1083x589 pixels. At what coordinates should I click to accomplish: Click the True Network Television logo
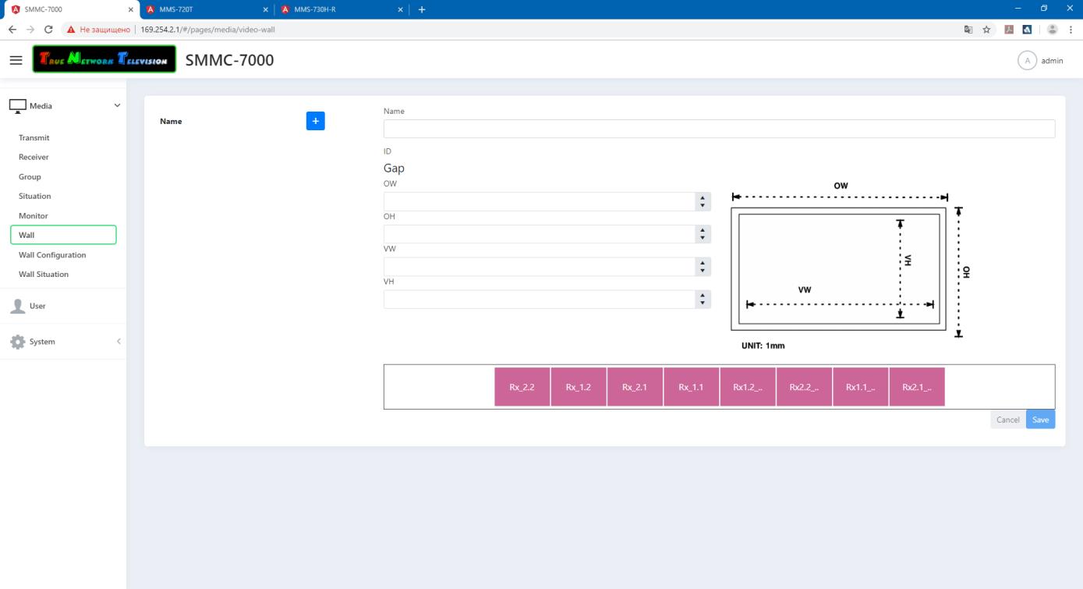(x=104, y=60)
